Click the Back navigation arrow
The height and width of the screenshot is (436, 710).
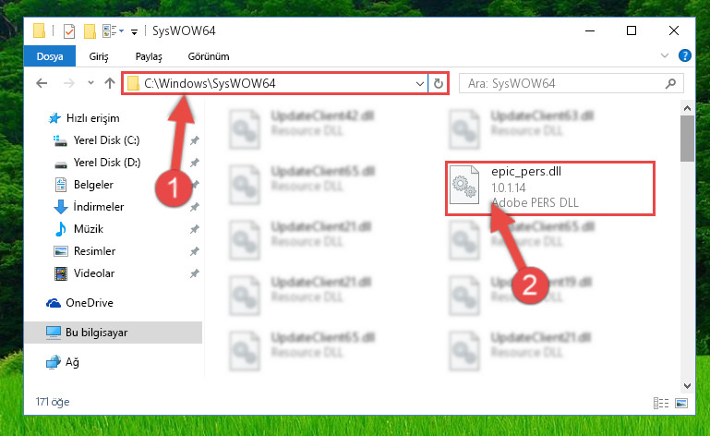[x=42, y=83]
